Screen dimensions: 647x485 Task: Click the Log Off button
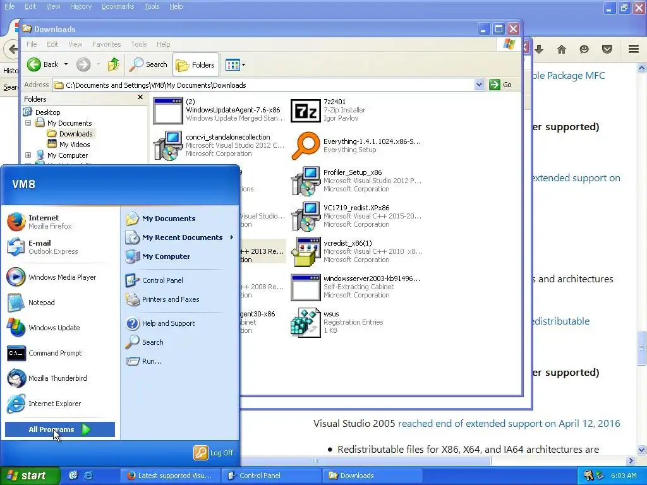pos(214,453)
